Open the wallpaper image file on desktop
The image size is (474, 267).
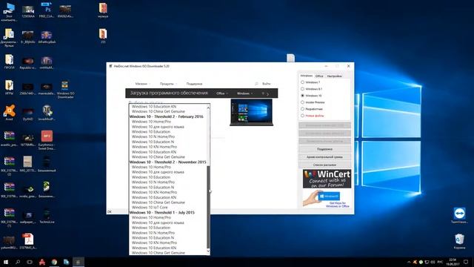tap(28, 216)
